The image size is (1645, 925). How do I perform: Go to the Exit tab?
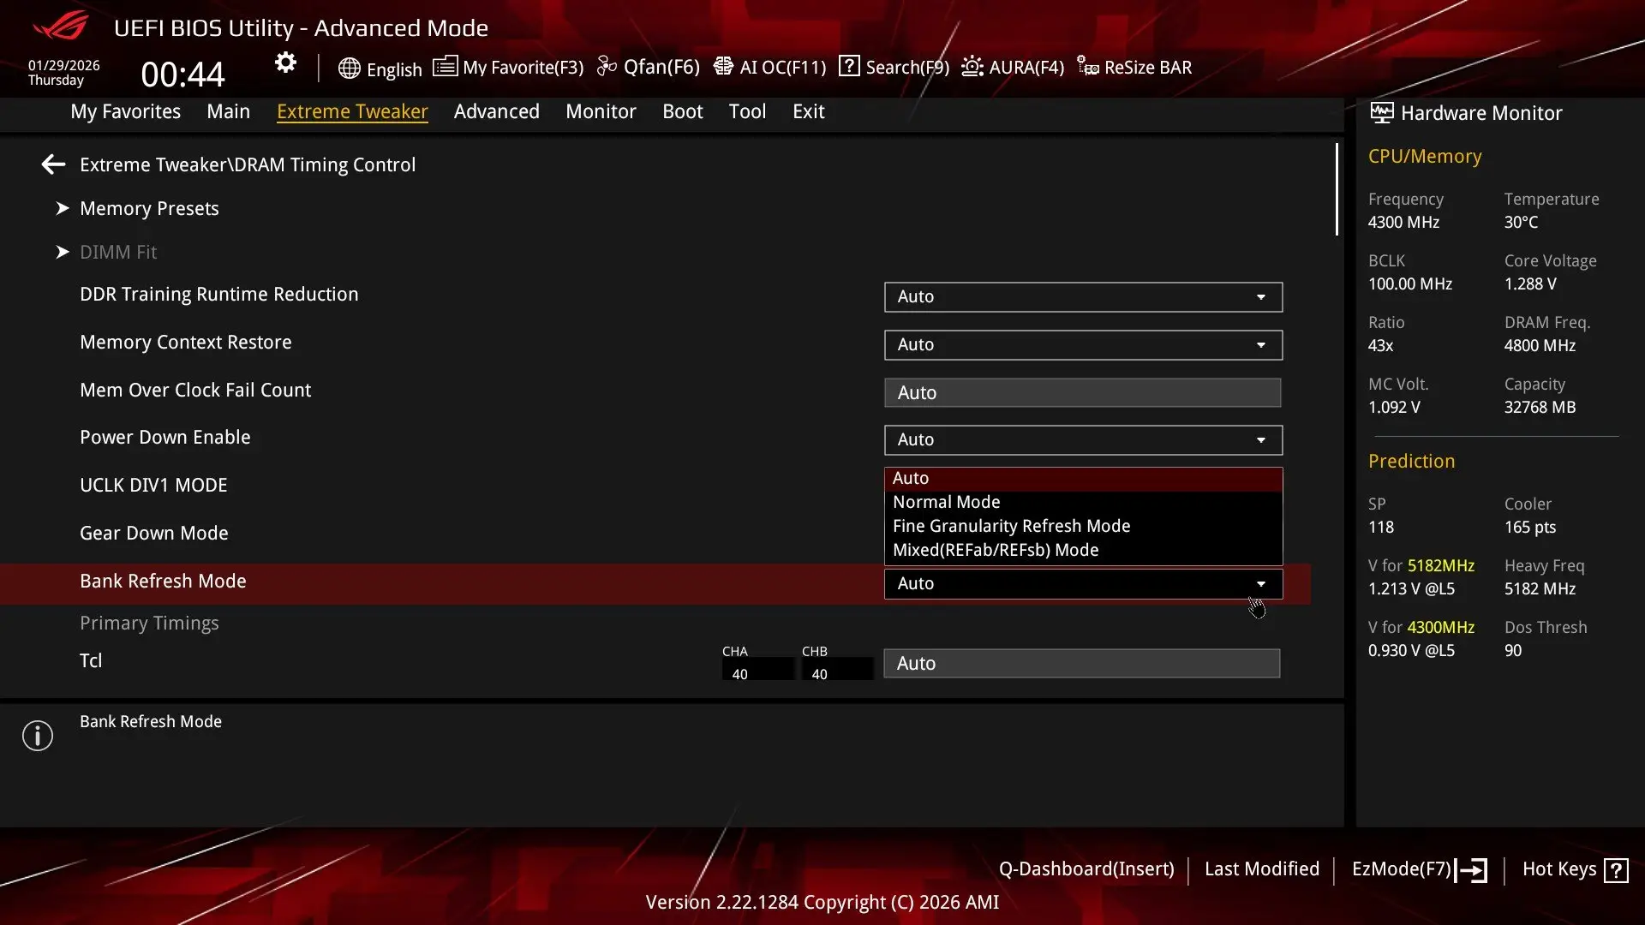point(809,111)
